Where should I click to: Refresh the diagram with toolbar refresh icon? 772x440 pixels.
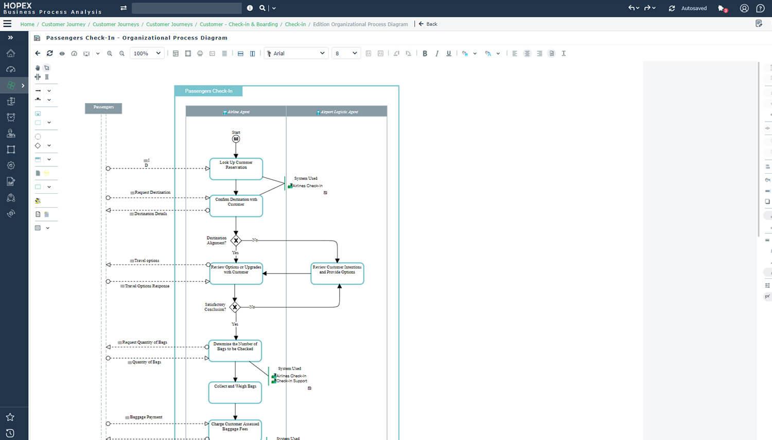(50, 53)
